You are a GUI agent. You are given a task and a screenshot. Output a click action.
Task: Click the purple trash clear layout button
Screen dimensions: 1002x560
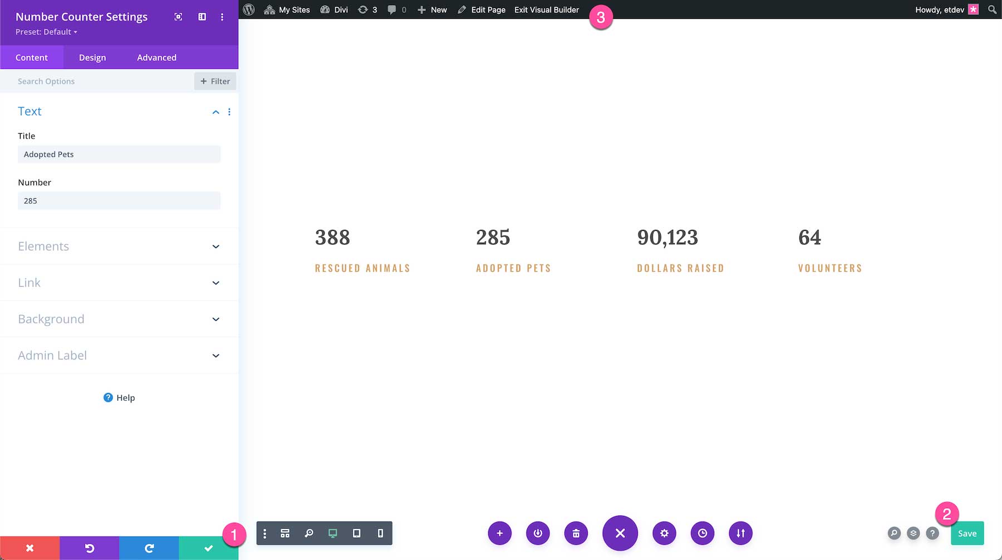click(x=576, y=533)
